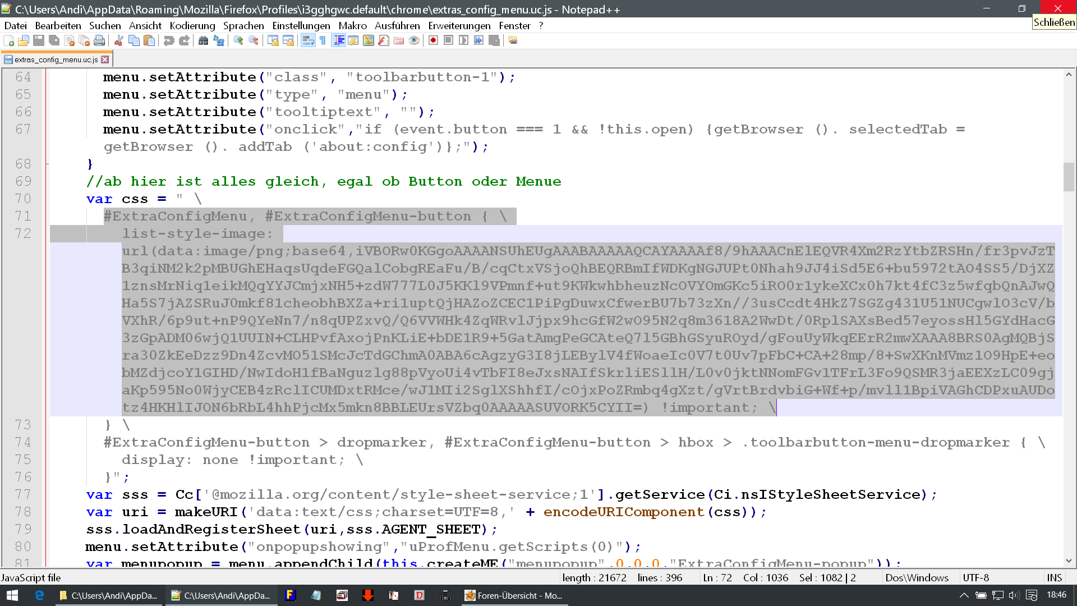This screenshot has height=606, width=1077.
Task: Toggle show all characters pilcrow icon
Action: click(323, 40)
